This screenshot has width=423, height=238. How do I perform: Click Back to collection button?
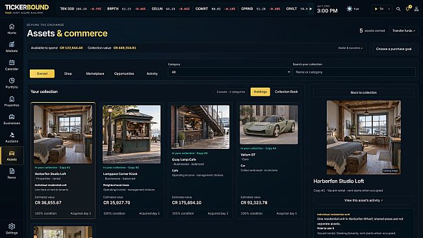(x=363, y=92)
